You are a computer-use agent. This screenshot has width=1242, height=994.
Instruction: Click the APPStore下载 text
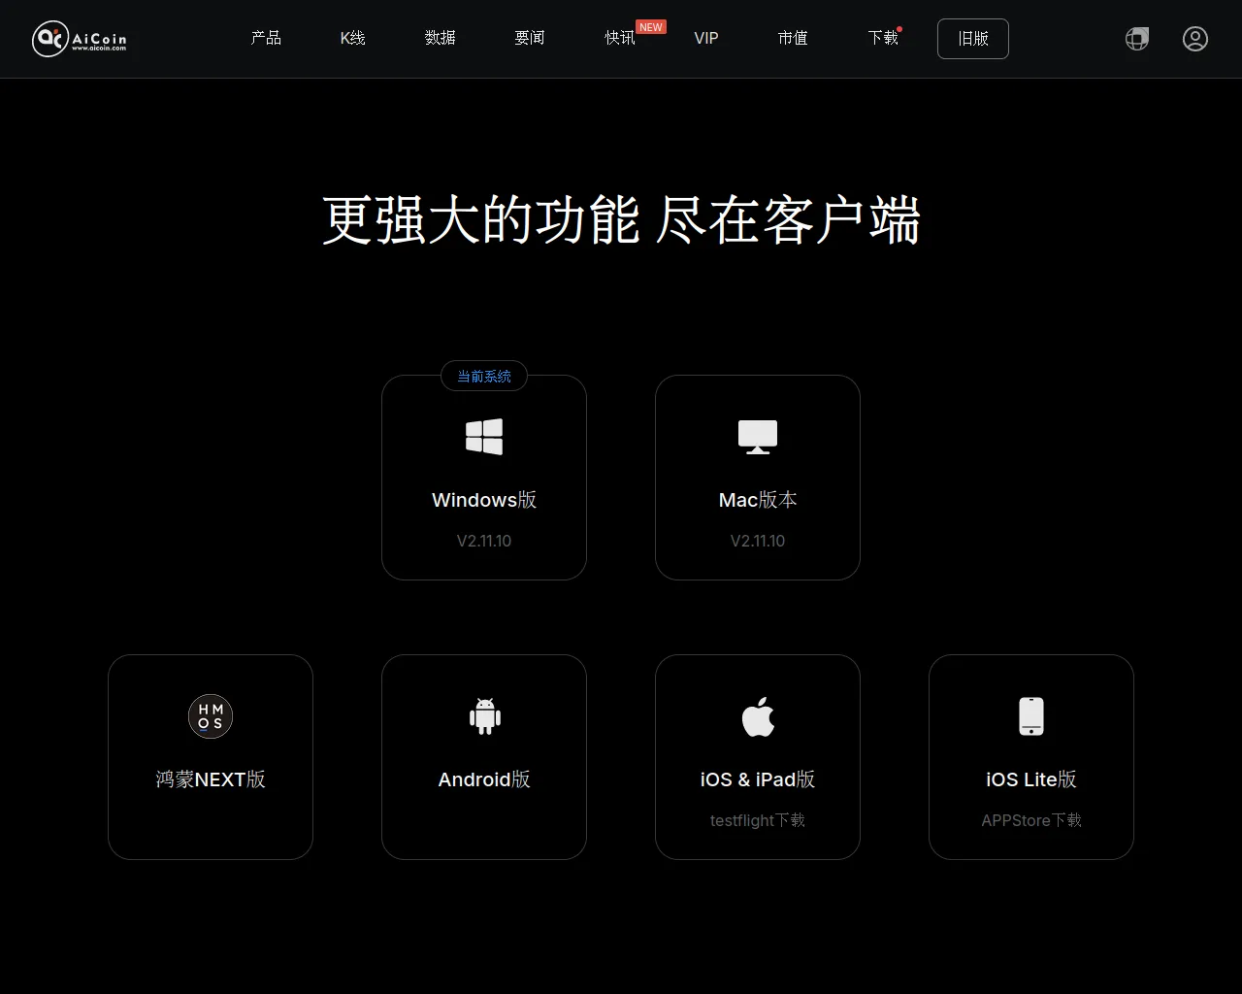[x=1031, y=820]
